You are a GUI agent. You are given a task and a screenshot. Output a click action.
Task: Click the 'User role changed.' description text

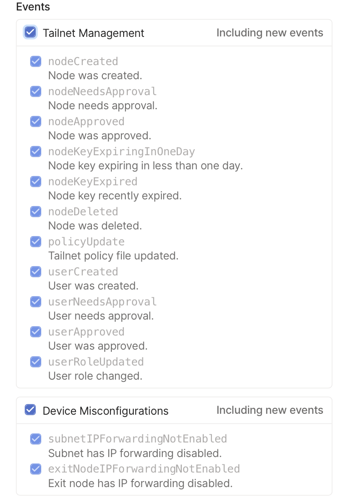95,376
